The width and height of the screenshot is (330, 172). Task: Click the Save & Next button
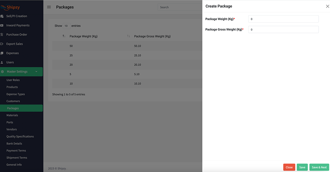(319, 167)
